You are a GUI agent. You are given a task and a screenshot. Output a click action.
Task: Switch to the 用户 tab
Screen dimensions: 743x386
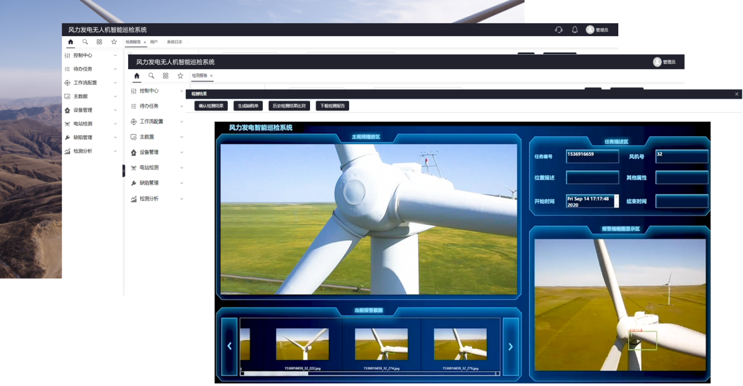(154, 42)
